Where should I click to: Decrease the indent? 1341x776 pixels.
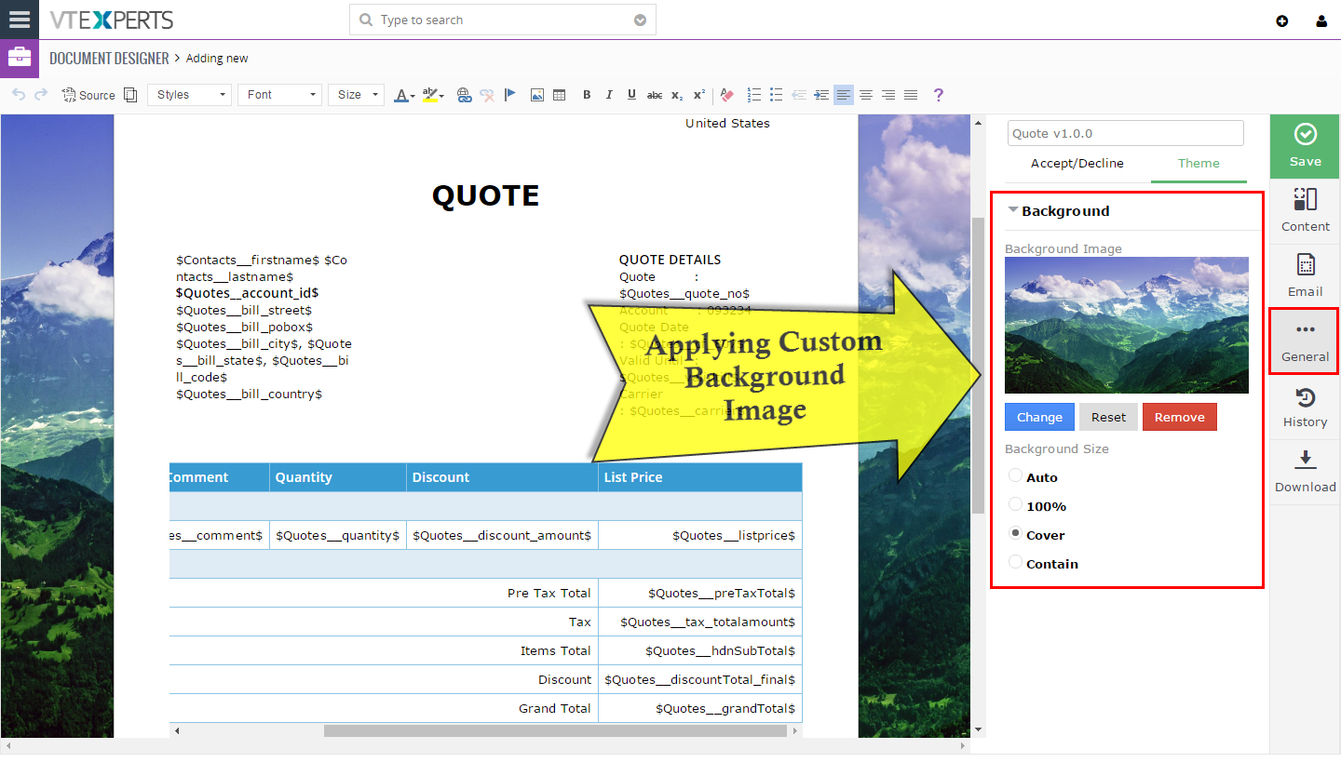(799, 95)
